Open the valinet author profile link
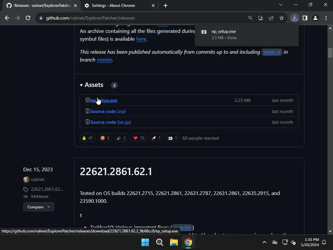 click(x=37, y=179)
